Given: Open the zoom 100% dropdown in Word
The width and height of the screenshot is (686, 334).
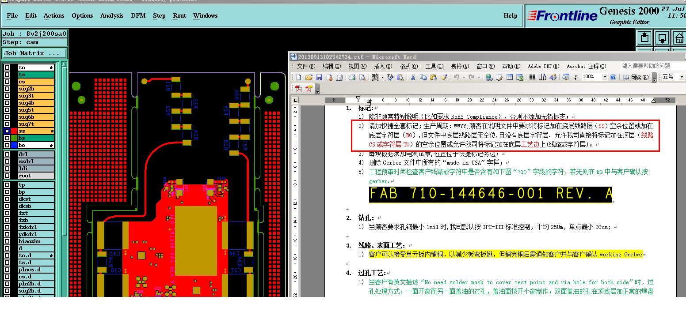Looking at the screenshot, I should pos(605,77).
